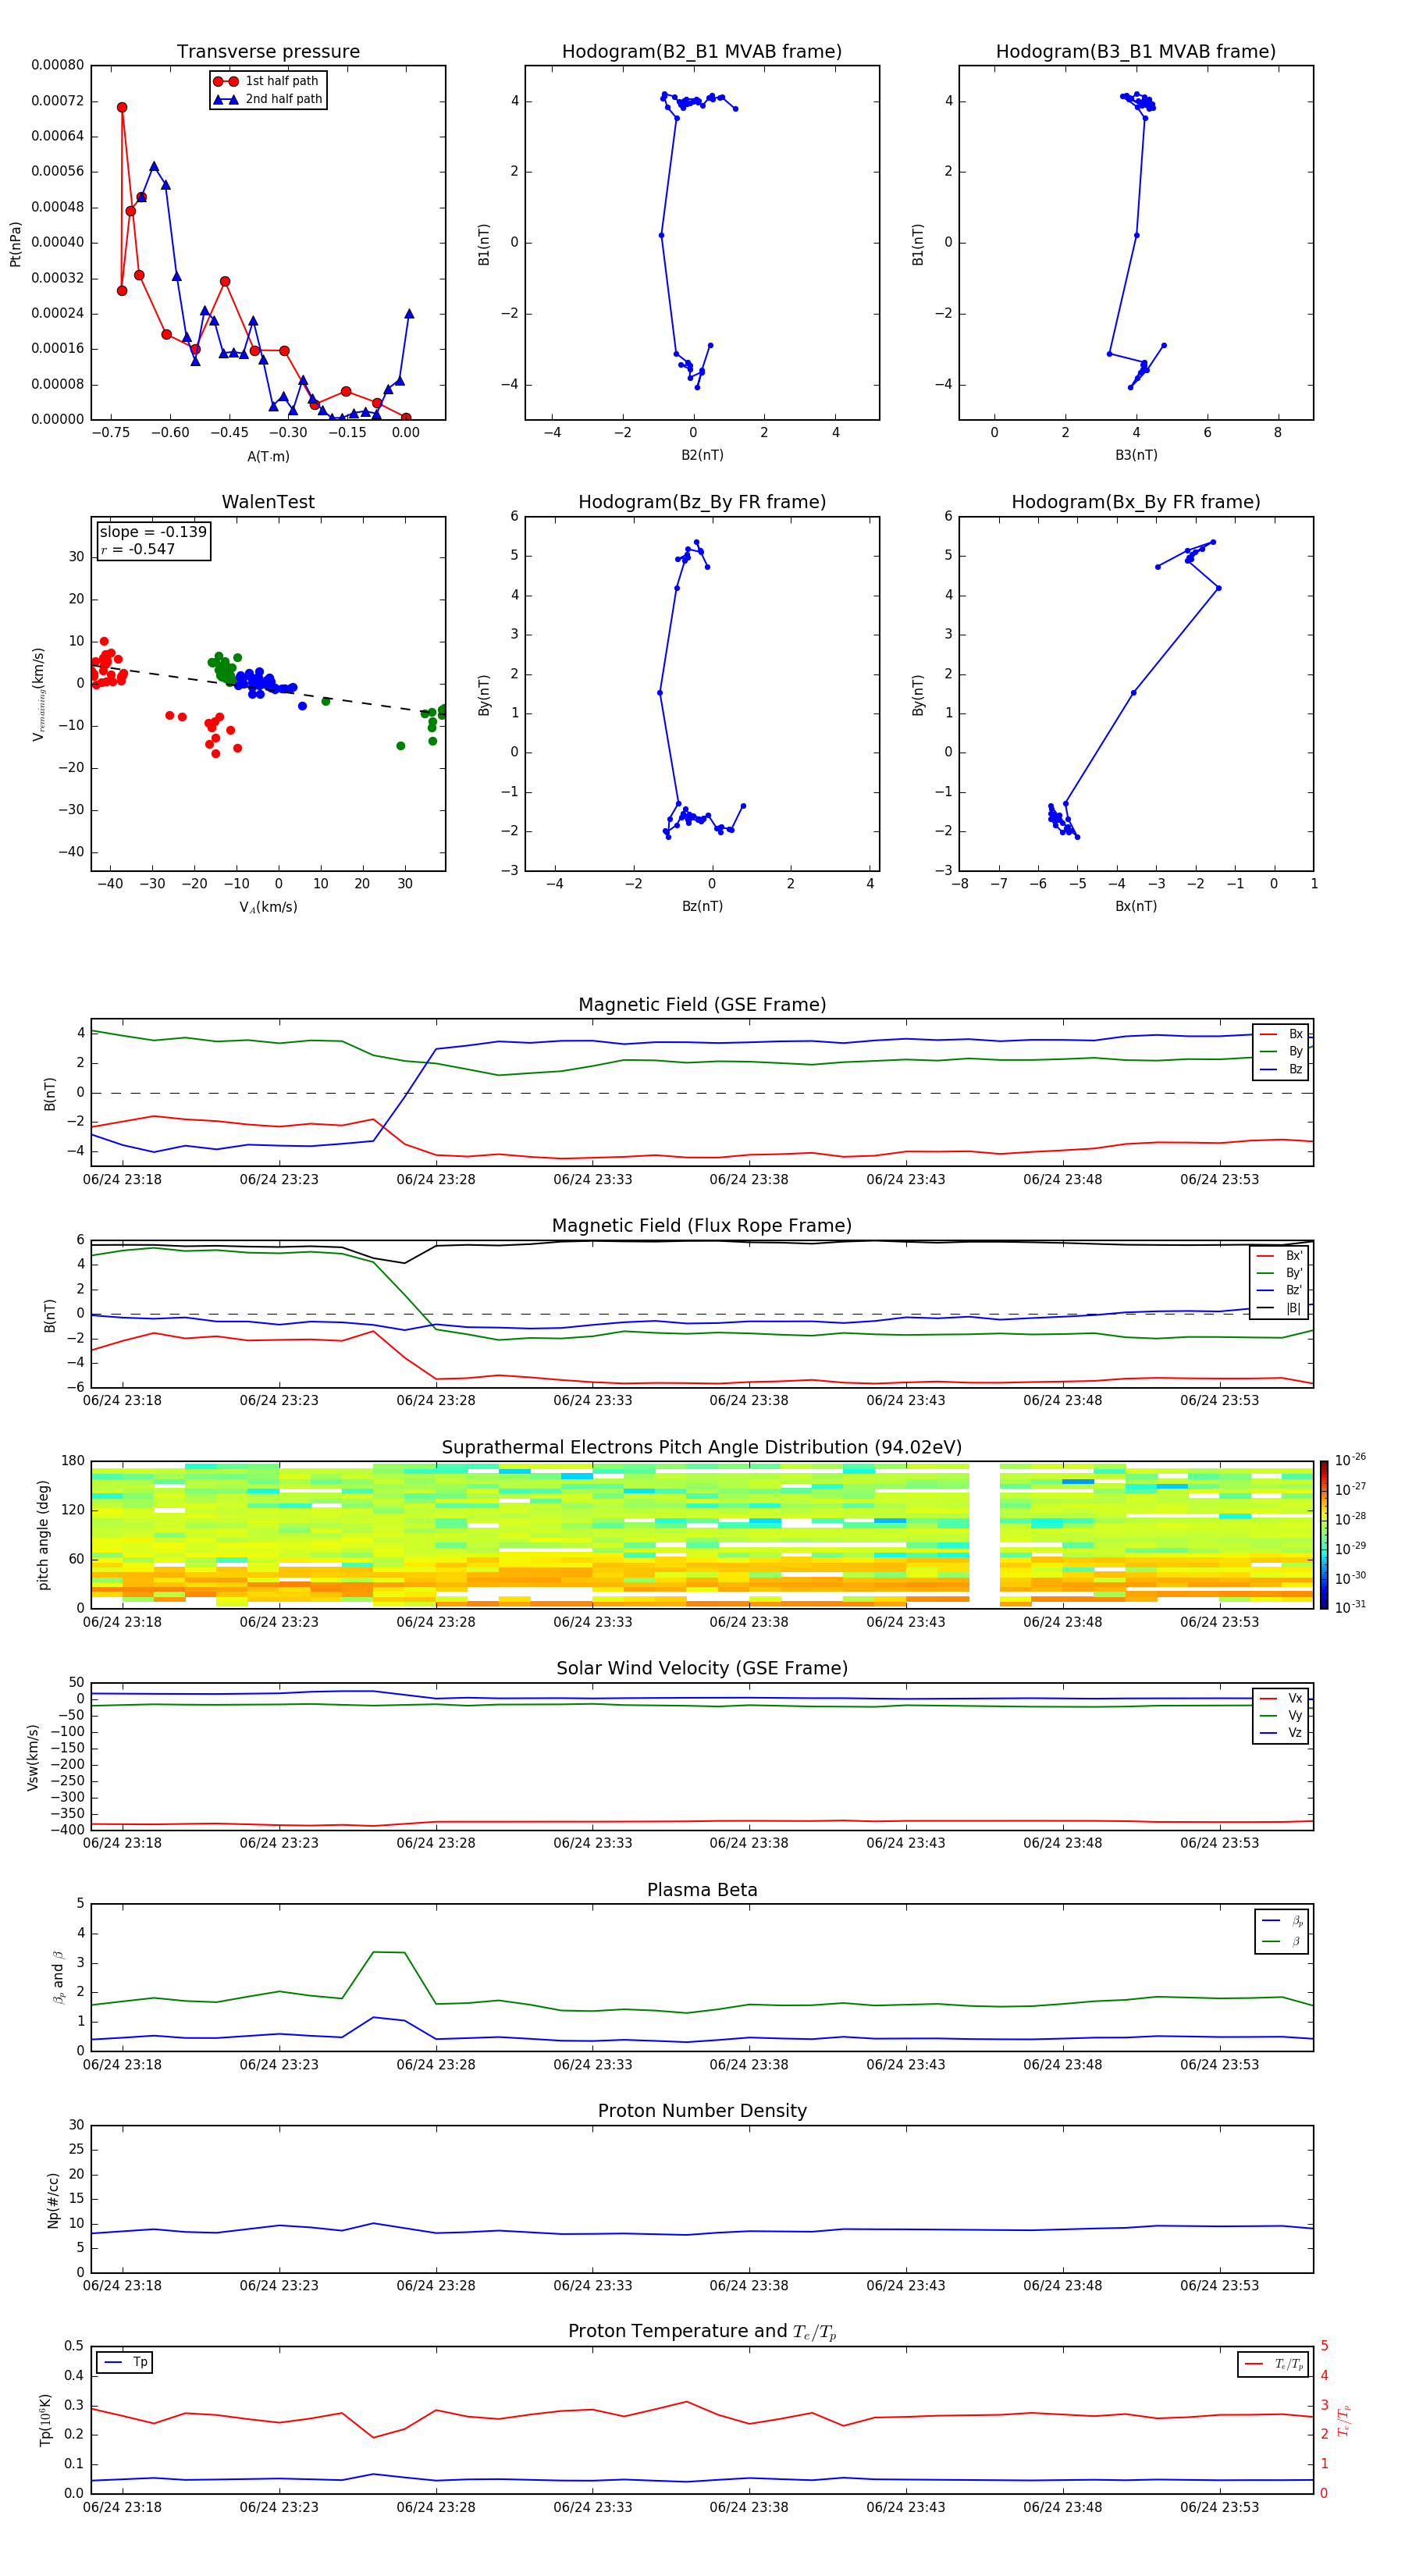
Task: Select the "slope = -0.139" annotation
Action: tap(153, 532)
